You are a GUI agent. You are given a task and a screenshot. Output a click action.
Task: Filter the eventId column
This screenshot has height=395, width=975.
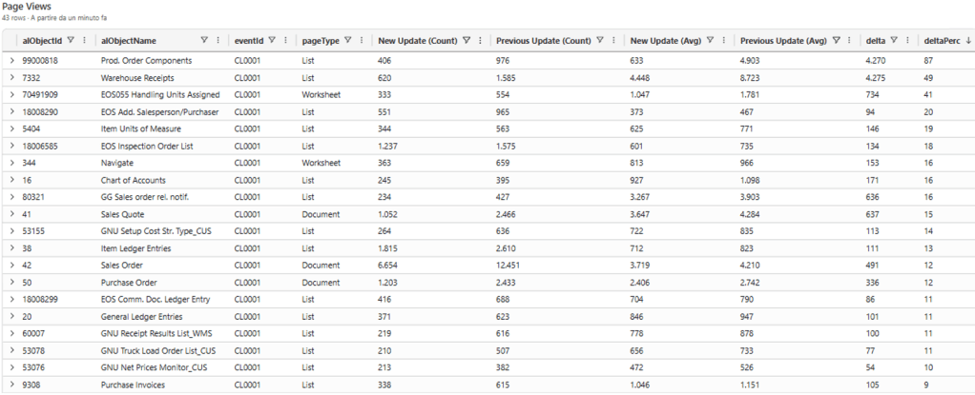click(x=272, y=40)
